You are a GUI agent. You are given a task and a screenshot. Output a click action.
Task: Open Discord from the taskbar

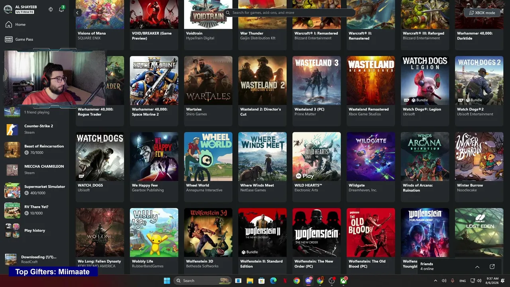[x=308, y=281]
